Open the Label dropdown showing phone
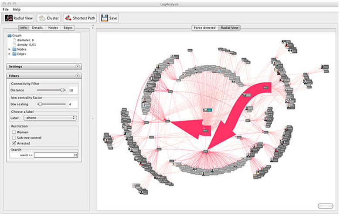340x216 pixels. click(x=49, y=118)
